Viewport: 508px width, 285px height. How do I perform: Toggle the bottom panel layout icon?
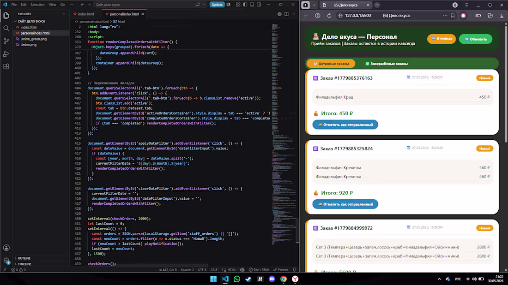[x=252, y=5]
